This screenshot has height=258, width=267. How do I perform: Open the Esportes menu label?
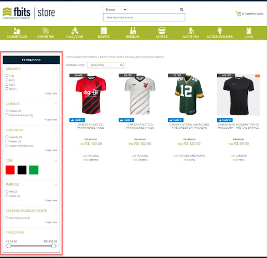pos(46,37)
